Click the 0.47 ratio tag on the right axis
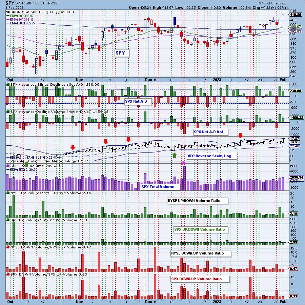The width and height of the screenshot is (305, 305). 293,269
